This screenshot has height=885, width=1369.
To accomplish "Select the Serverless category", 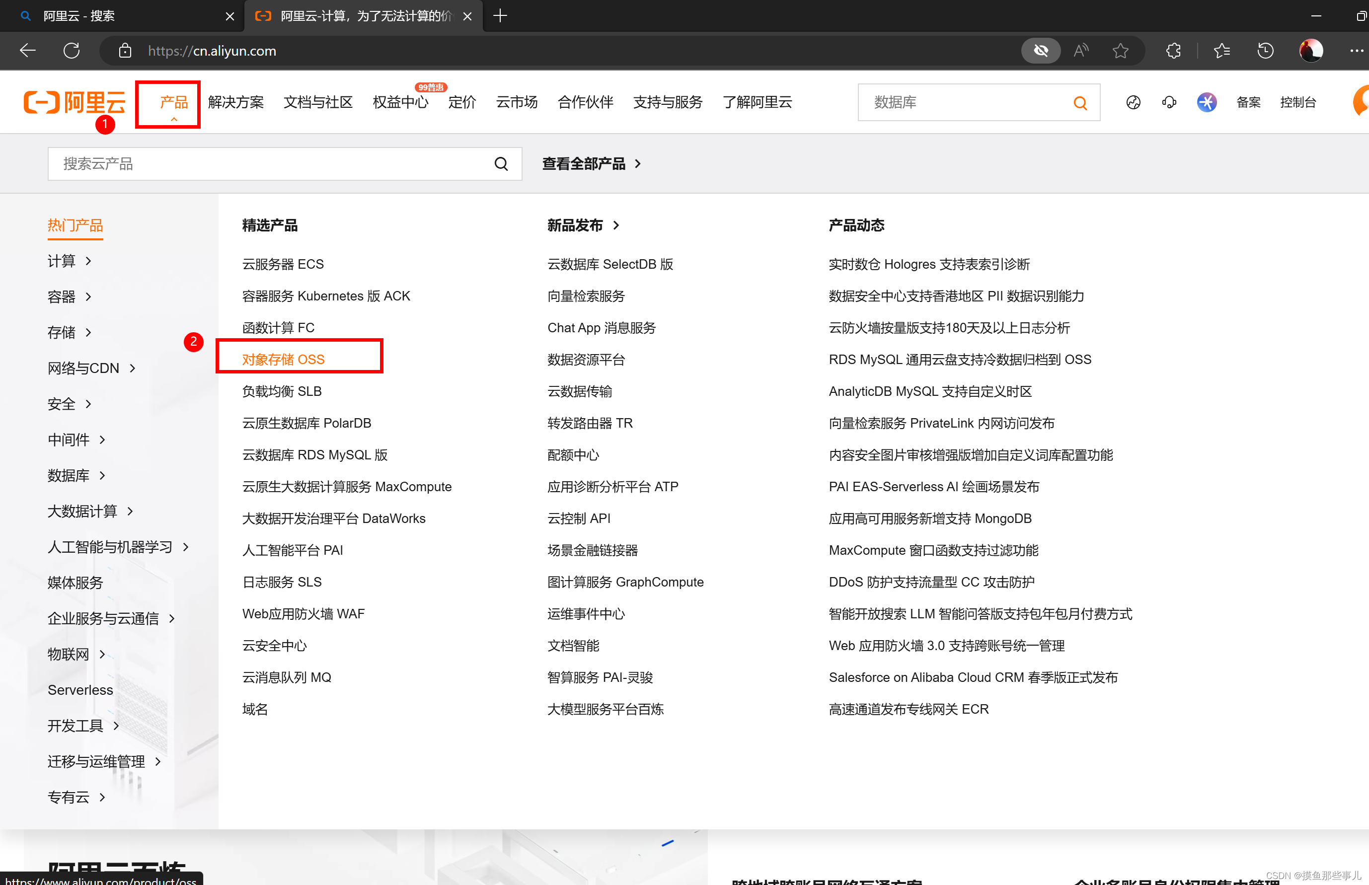I will pos(80,690).
